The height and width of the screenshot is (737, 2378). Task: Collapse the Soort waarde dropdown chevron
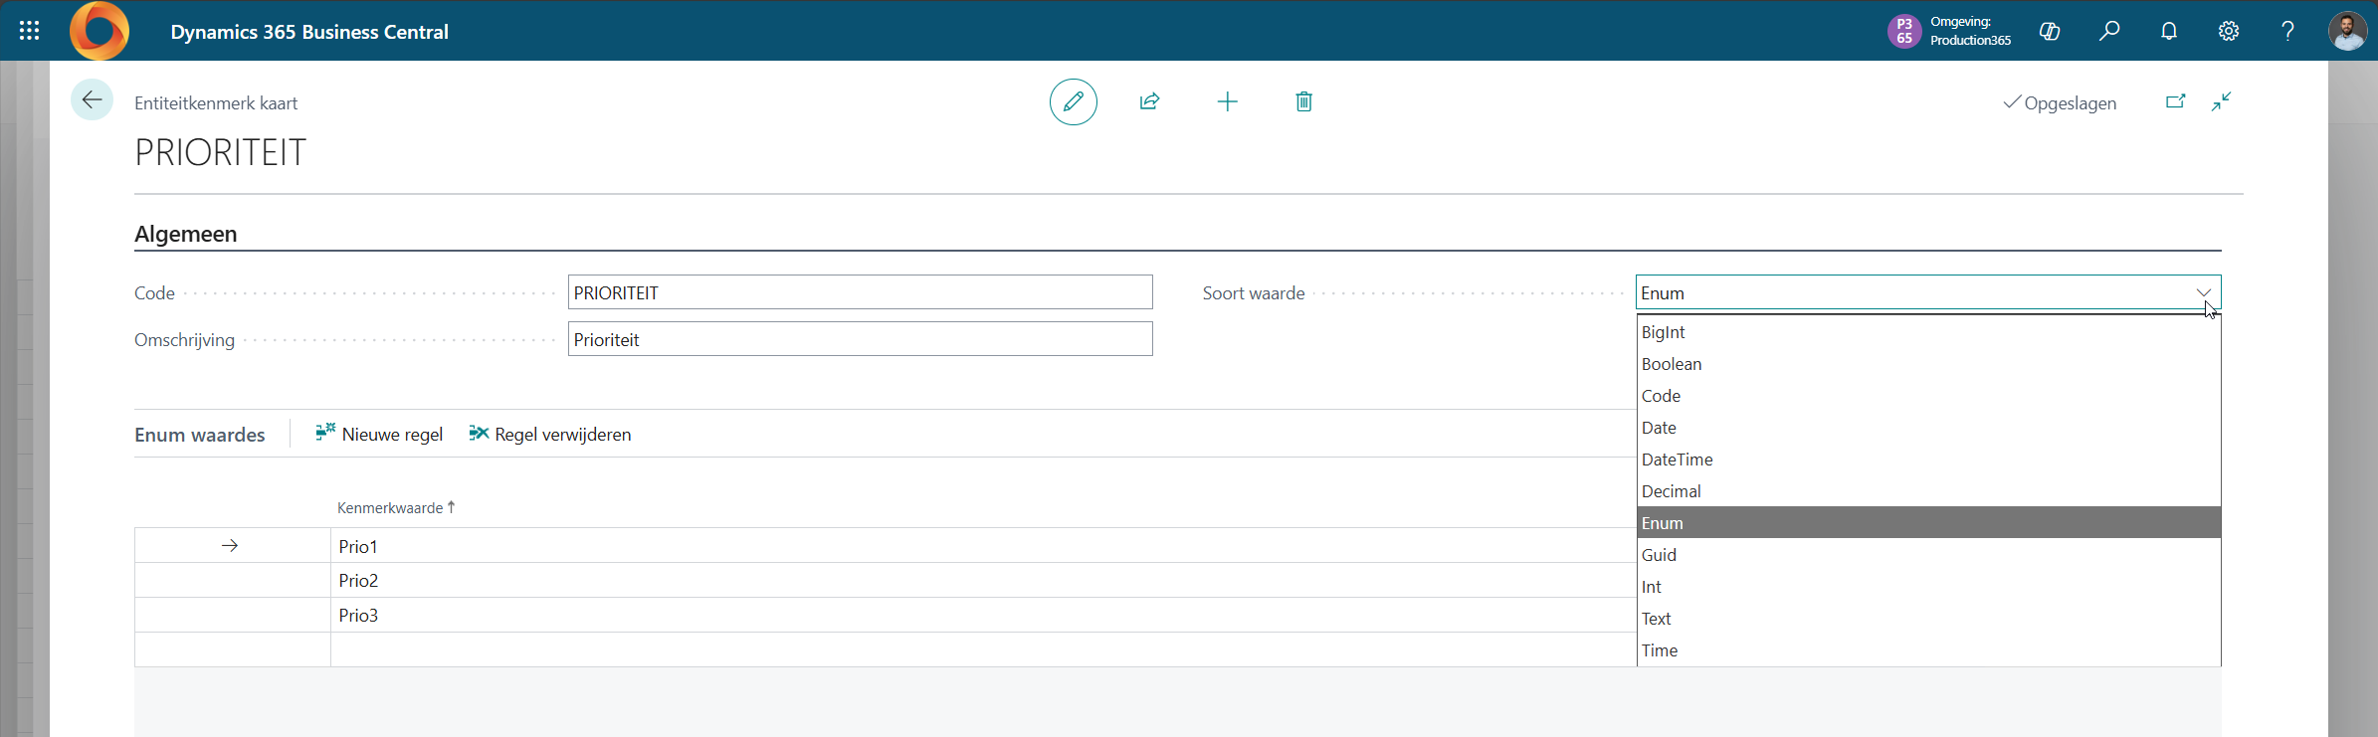point(2203,292)
